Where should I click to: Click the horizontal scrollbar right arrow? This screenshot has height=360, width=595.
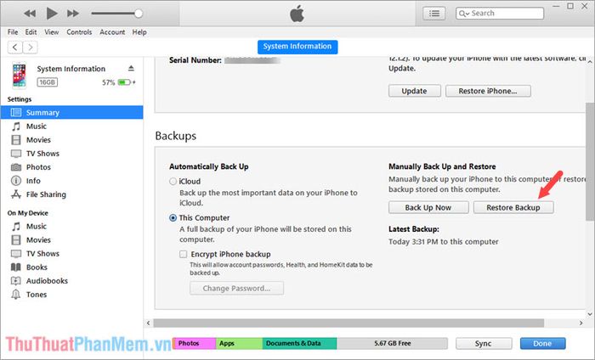click(x=581, y=323)
